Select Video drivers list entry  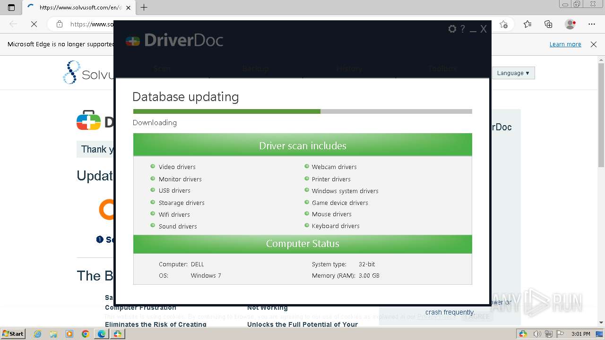pos(177,167)
